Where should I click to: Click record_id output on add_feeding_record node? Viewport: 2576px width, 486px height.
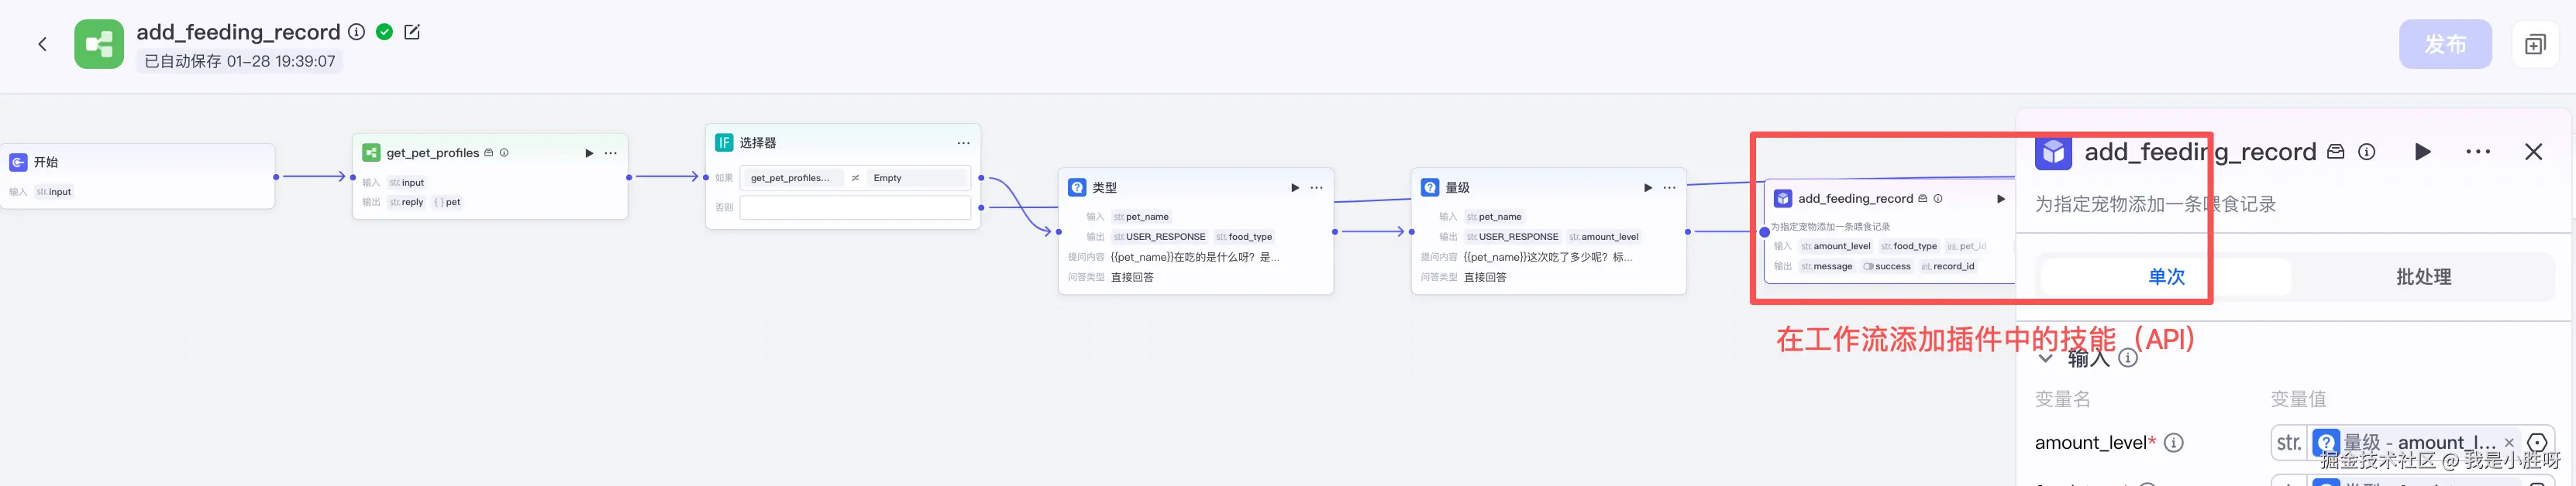point(1948,266)
